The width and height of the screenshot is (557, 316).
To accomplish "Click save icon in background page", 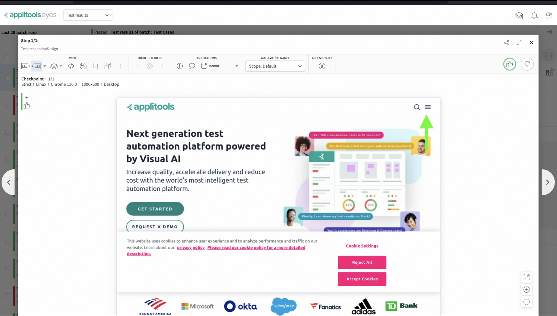I will click(549, 55).
